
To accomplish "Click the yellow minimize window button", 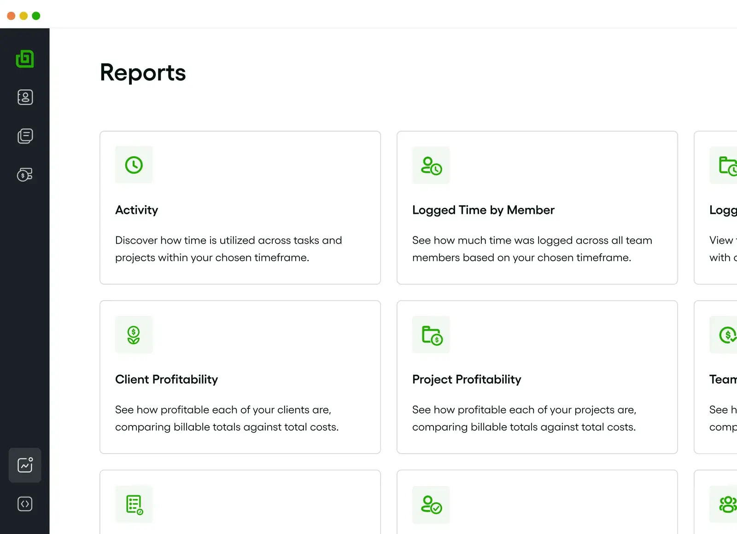I will point(23,16).
